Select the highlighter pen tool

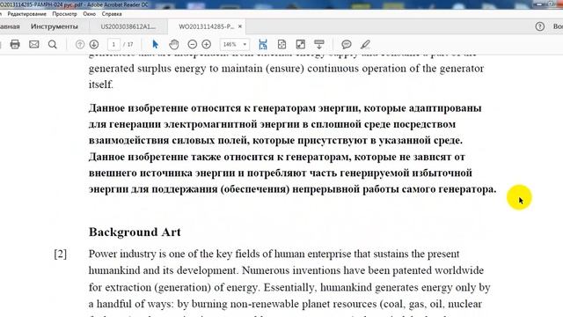click(365, 44)
